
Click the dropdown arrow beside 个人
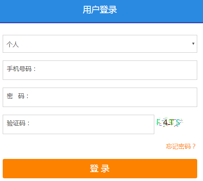[x=193, y=43]
